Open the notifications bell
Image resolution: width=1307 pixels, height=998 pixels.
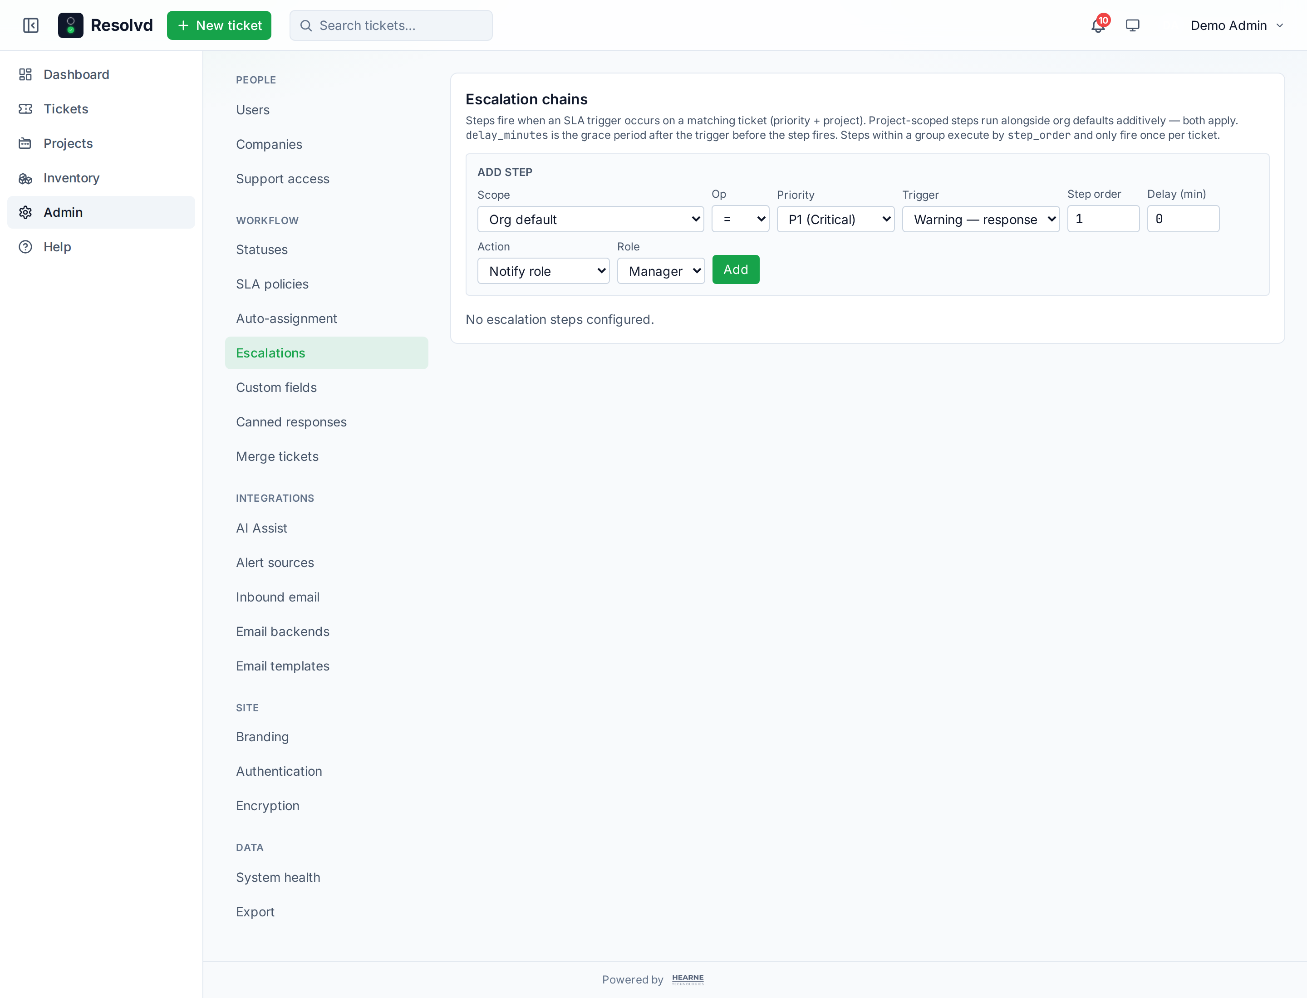pyautogui.click(x=1098, y=25)
